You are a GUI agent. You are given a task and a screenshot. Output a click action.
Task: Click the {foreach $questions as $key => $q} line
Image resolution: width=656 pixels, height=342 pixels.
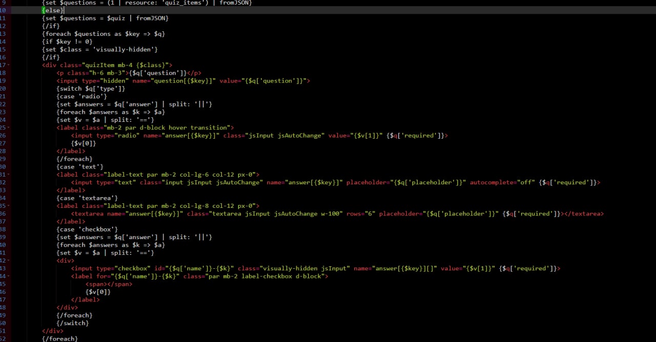coord(104,34)
